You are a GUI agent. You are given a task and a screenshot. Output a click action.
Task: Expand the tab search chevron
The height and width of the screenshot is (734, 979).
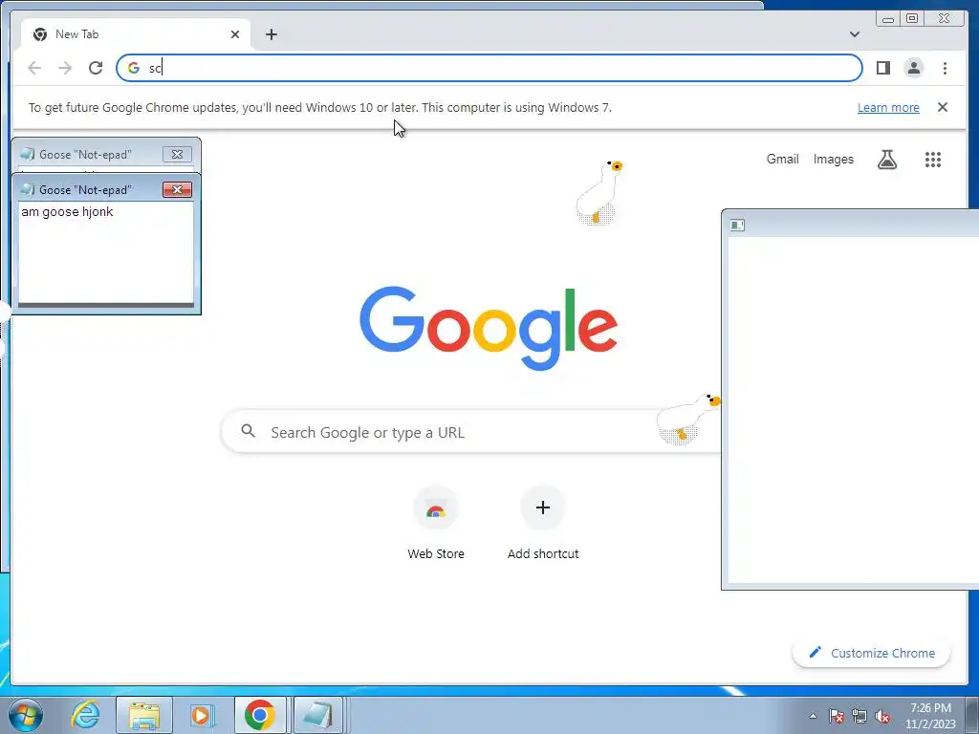[854, 34]
